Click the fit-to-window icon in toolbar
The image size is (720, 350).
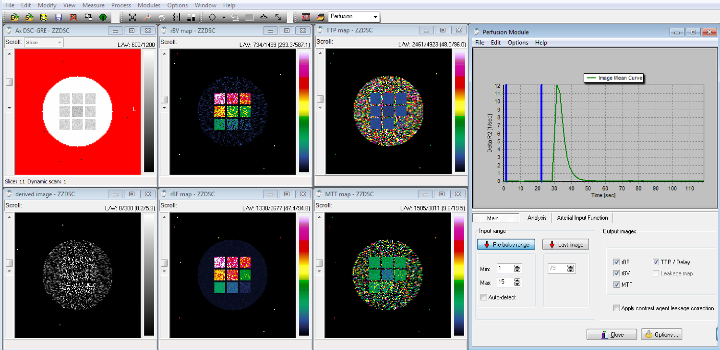click(x=132, y=17)
